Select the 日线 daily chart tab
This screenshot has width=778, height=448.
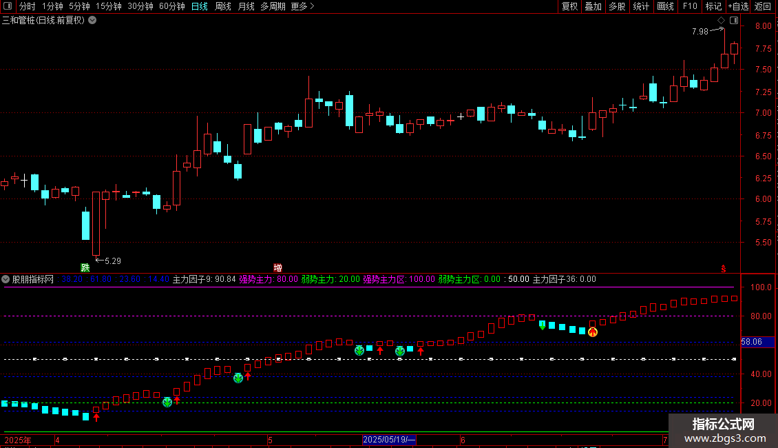pos(200,6)
